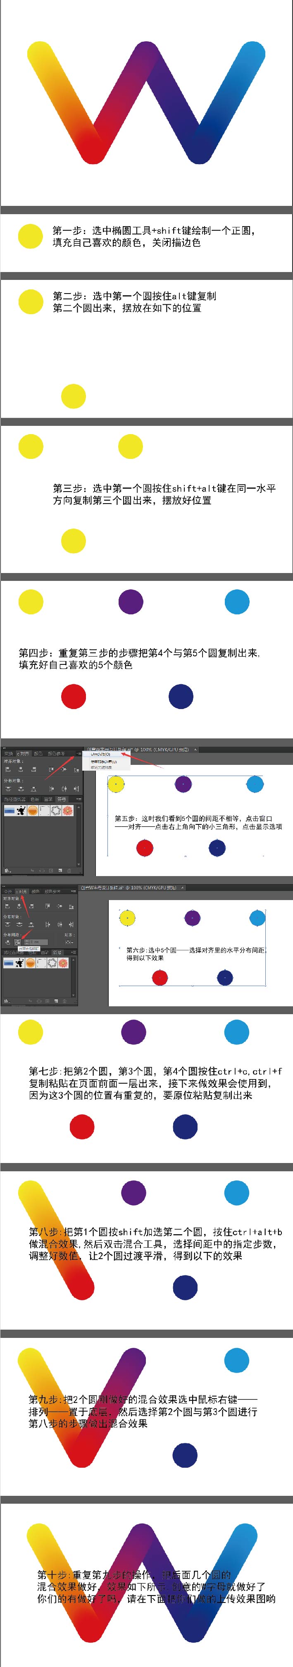
Task: Open Symbols panel flyout menu in step 5
Action: click(x=78, y=799)
